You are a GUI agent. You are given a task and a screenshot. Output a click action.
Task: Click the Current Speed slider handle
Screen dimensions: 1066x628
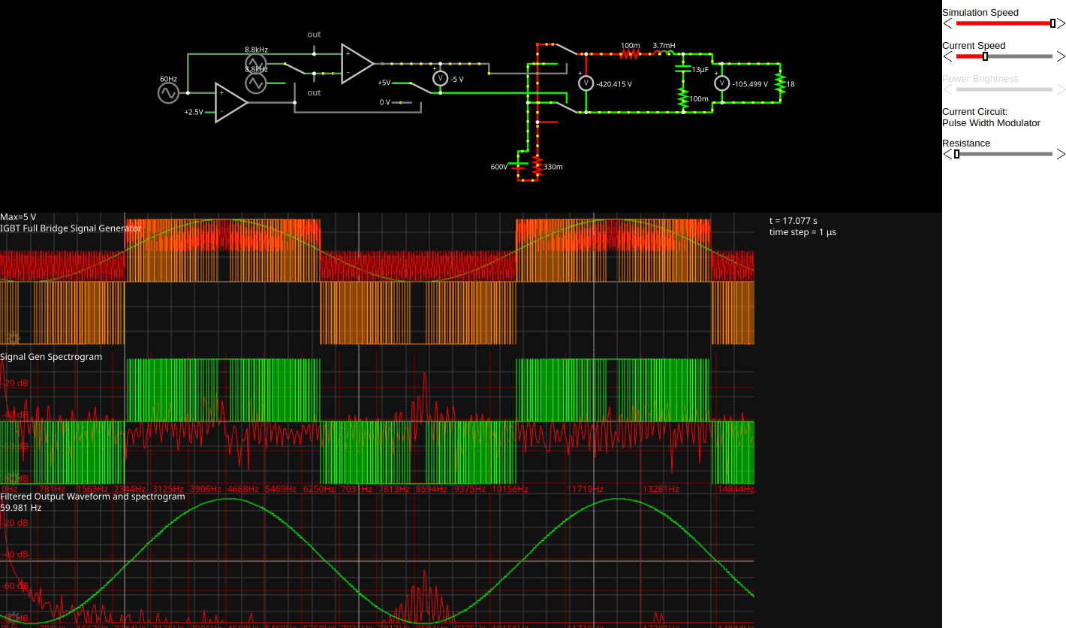click(x=985, y=56)
